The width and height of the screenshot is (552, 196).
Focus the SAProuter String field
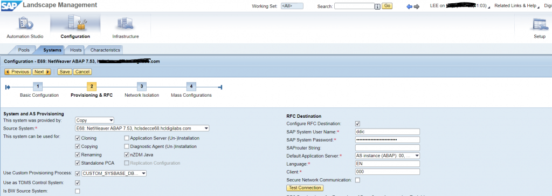coord(388,148)
